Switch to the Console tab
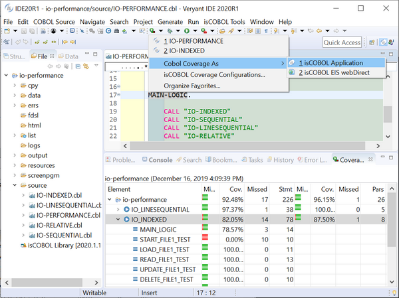This screenshot has height=298, width=399. coord(160,160)
